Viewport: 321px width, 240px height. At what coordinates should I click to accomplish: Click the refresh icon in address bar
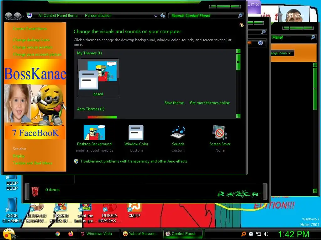tap(163, 16)
